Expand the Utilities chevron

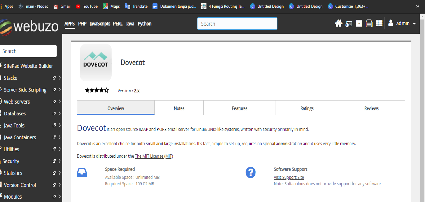pyautogui.click(x=60, y=149)
